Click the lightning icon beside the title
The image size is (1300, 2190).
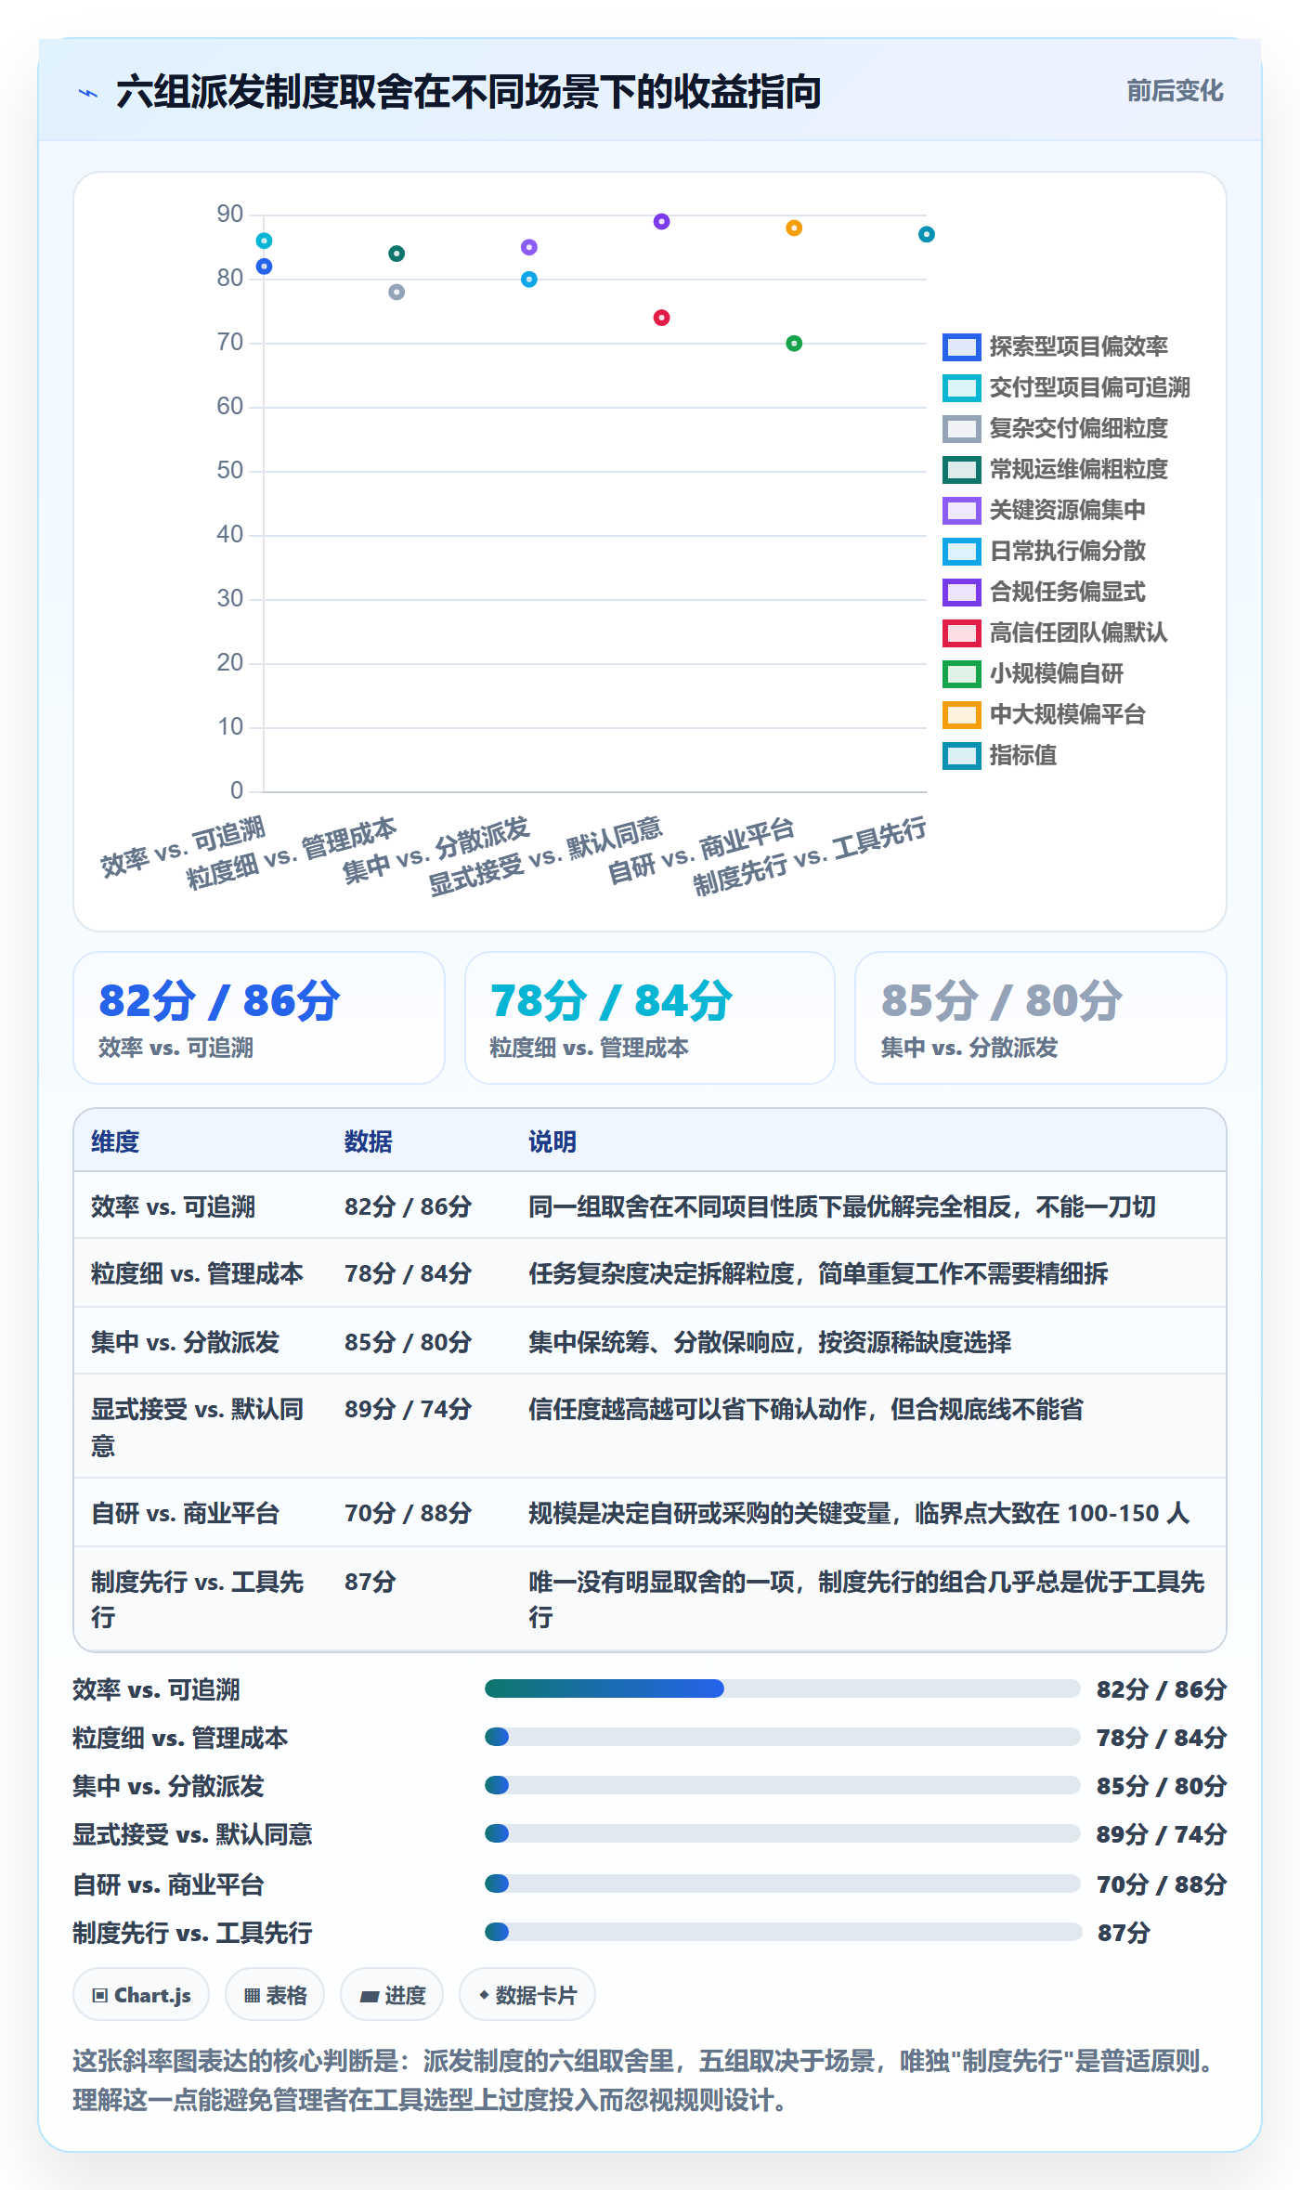pyautogui.click(x=87, y=93)
